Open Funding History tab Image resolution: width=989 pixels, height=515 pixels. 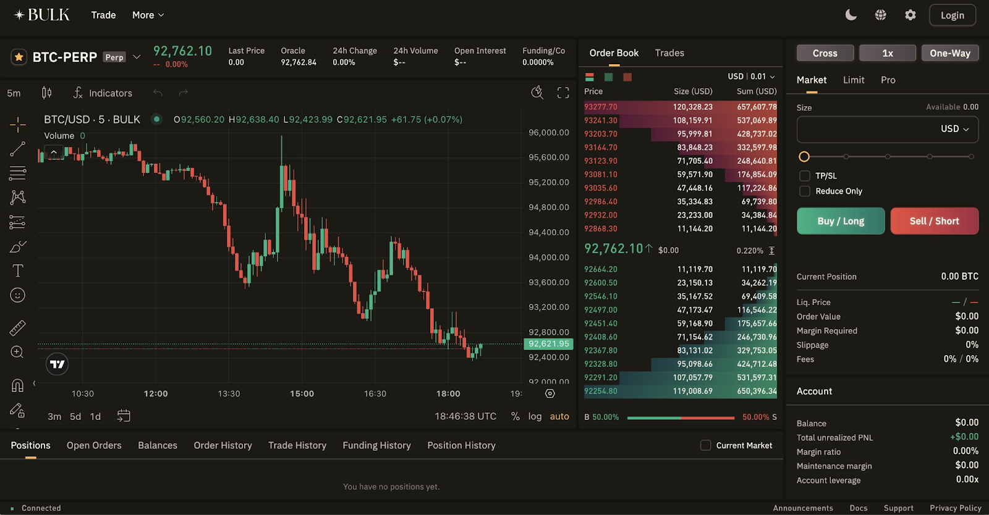point(376,445)
